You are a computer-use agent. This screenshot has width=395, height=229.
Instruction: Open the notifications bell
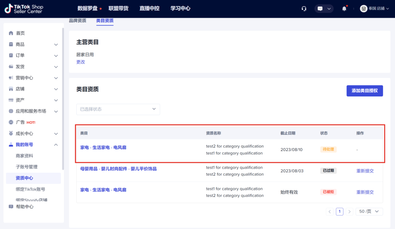[x=344, y=9]
